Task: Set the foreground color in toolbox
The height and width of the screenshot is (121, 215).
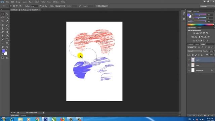Action: point(3,51)
